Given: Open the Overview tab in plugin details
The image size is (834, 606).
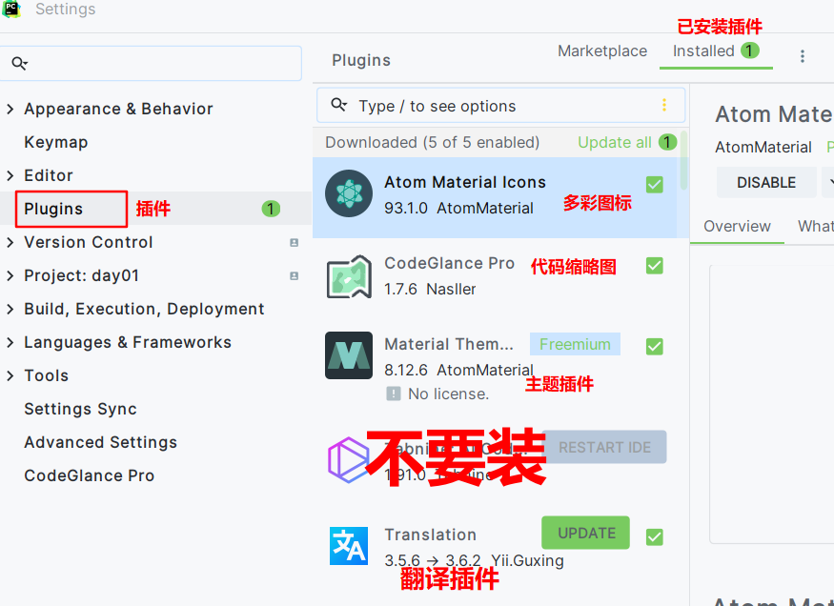Looking at the screenshot, I should [x=737, y=227].
